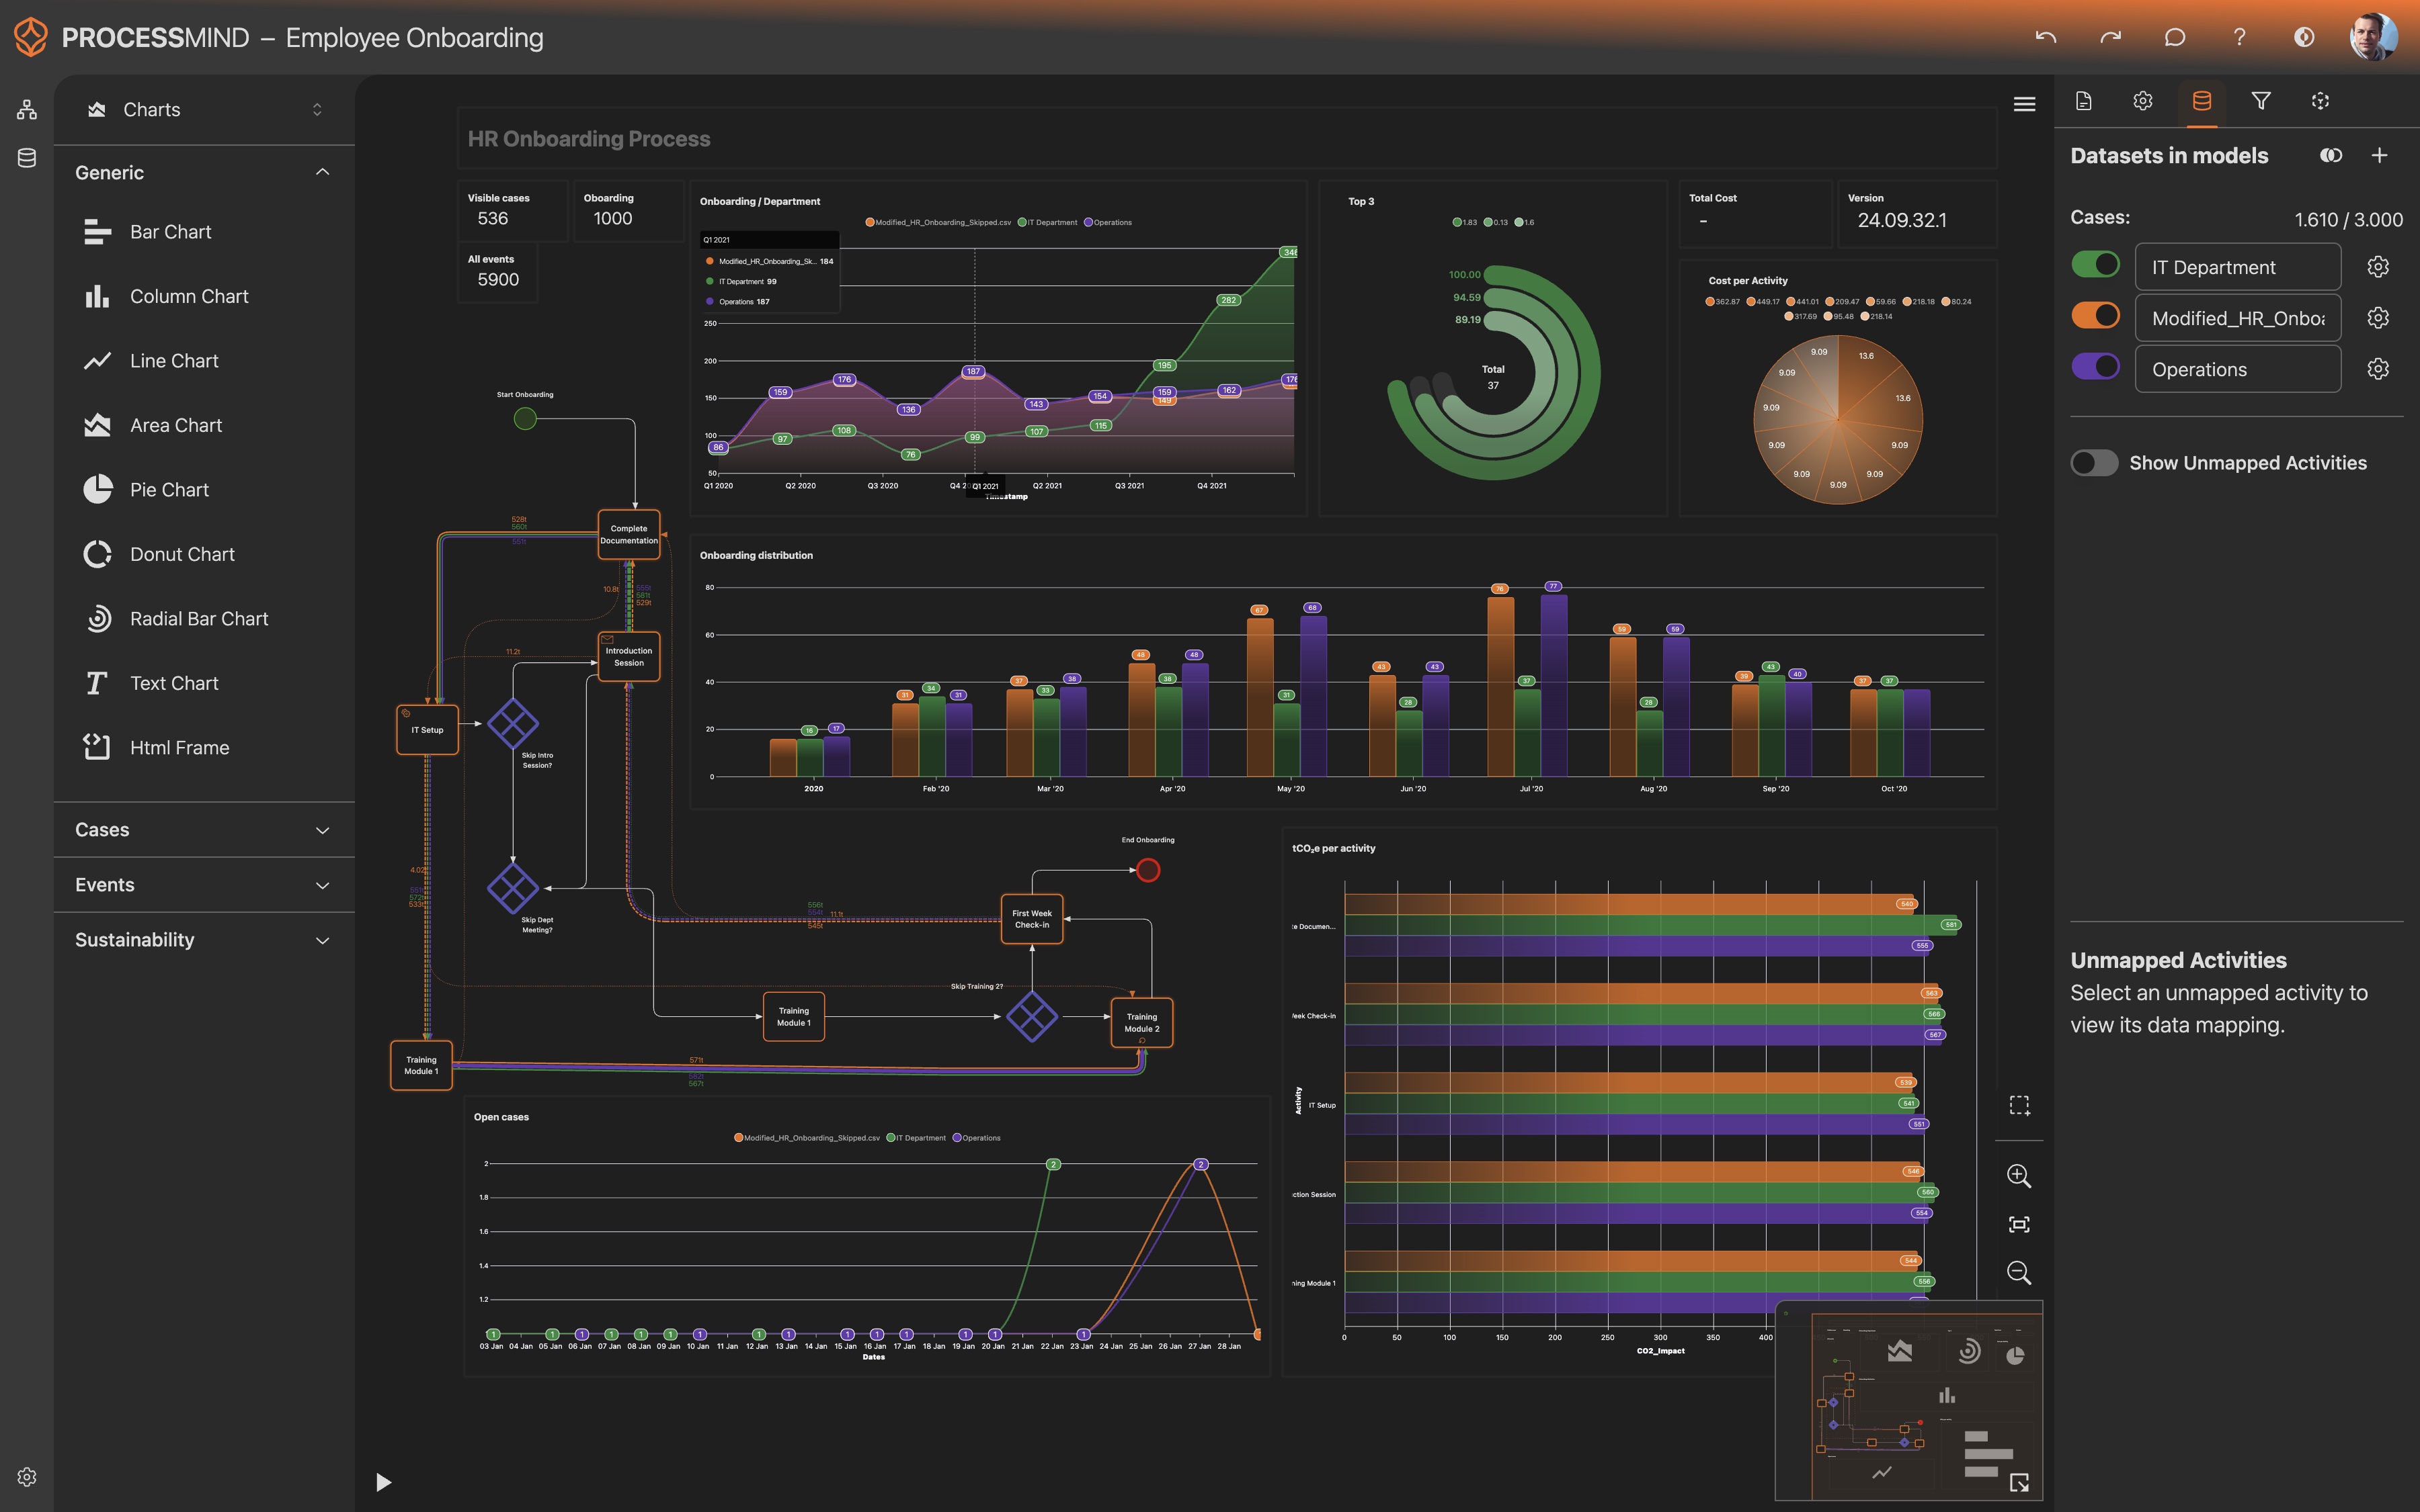Add an Area Chart

204,425
